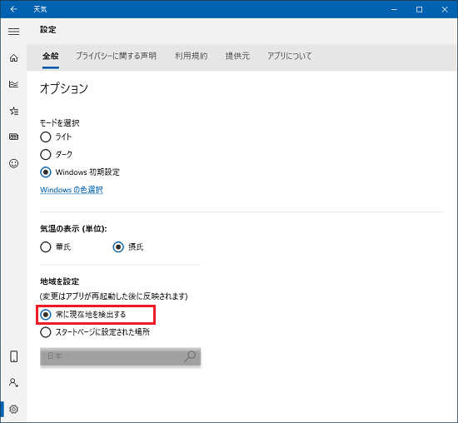Open the settings gear icon

[x=13, y=409]
